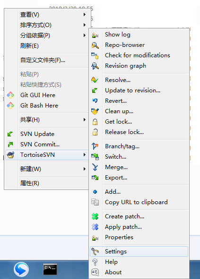Click the Switch icon
The image size is (200, 279).
95,157
